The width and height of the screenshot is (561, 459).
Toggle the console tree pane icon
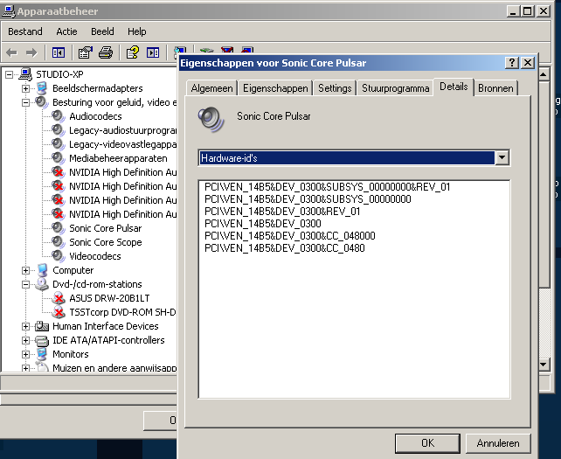pos(59,52)
